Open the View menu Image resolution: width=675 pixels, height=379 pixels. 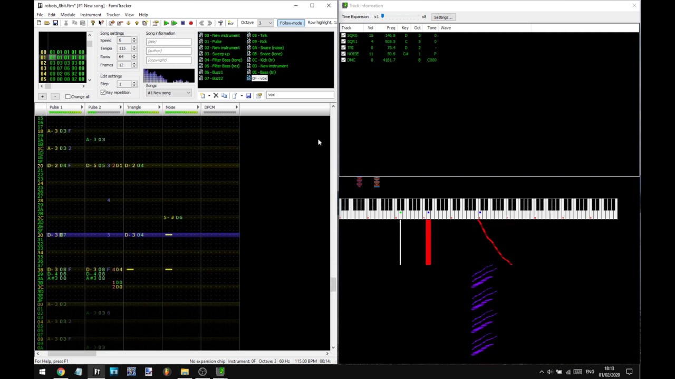(129, 15)
